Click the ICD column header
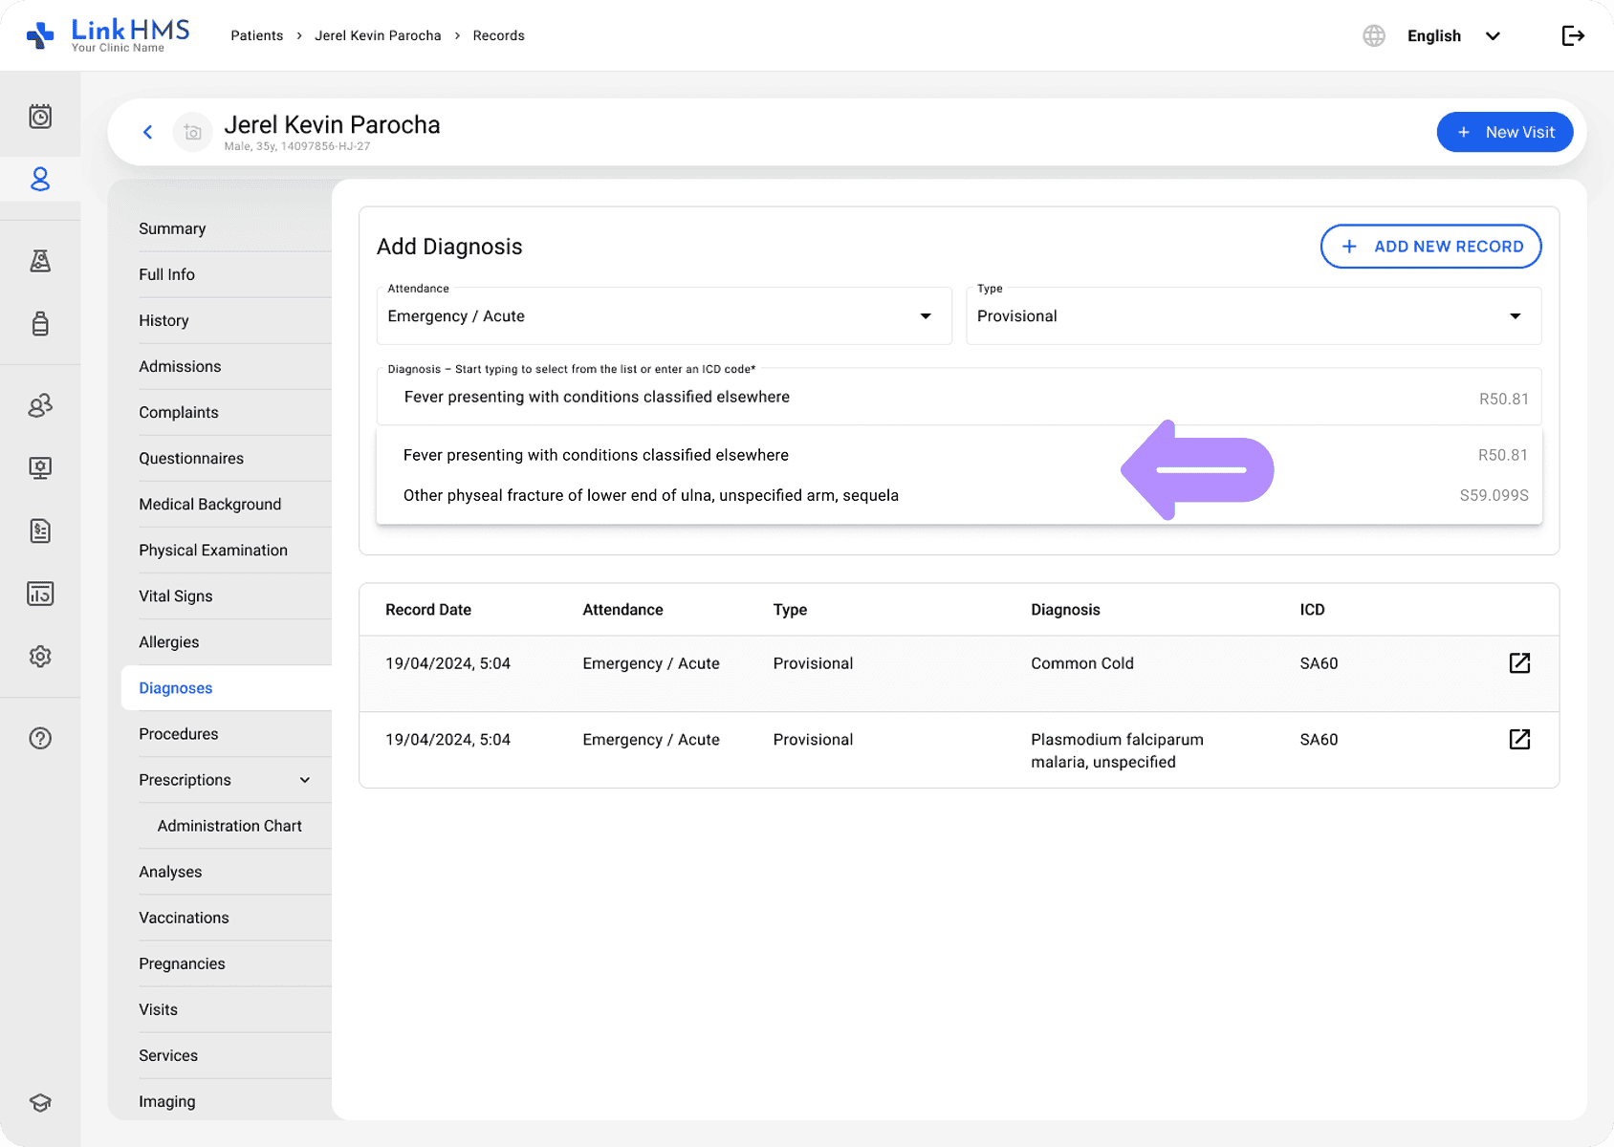1614x1147 pixels. coord(1312,610)
